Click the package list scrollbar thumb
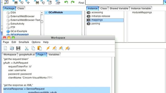166x93 pixels. pyautogui.click(x=42, y=21)
